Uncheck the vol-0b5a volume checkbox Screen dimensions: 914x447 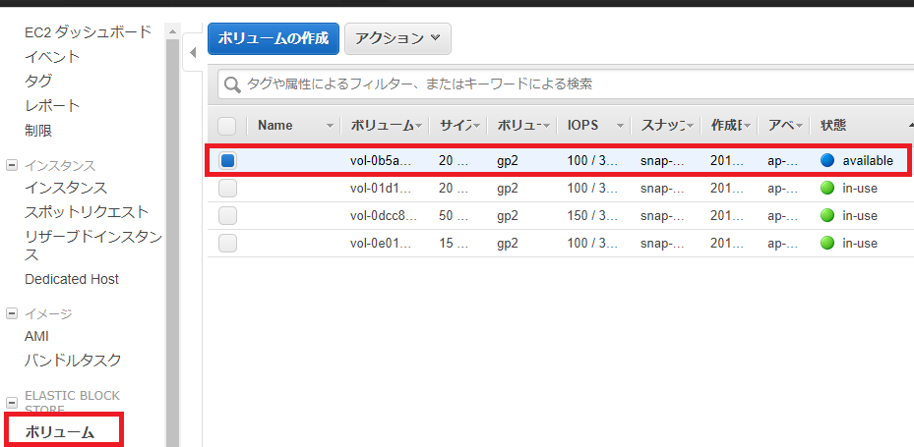[x=227, y=161]
